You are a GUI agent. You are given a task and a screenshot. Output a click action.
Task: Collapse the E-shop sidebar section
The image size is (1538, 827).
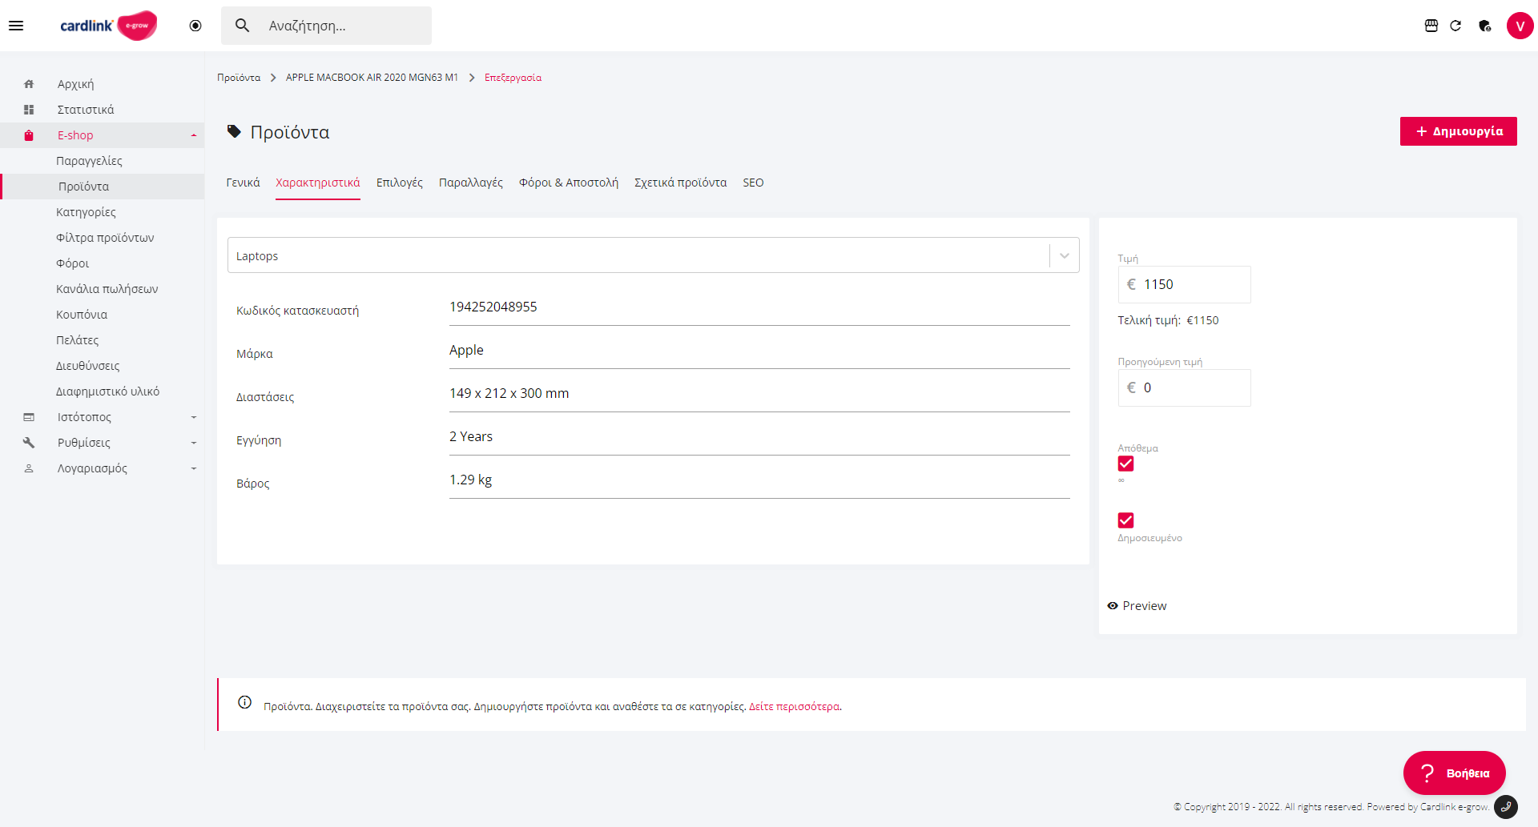(x=194, y=135)
